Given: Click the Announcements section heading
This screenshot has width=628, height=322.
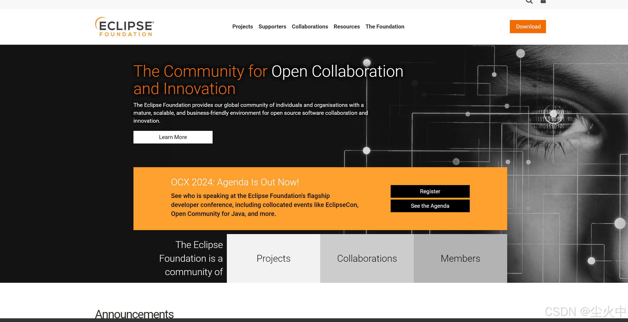Looking at the screenshot, I should (134, 314).
